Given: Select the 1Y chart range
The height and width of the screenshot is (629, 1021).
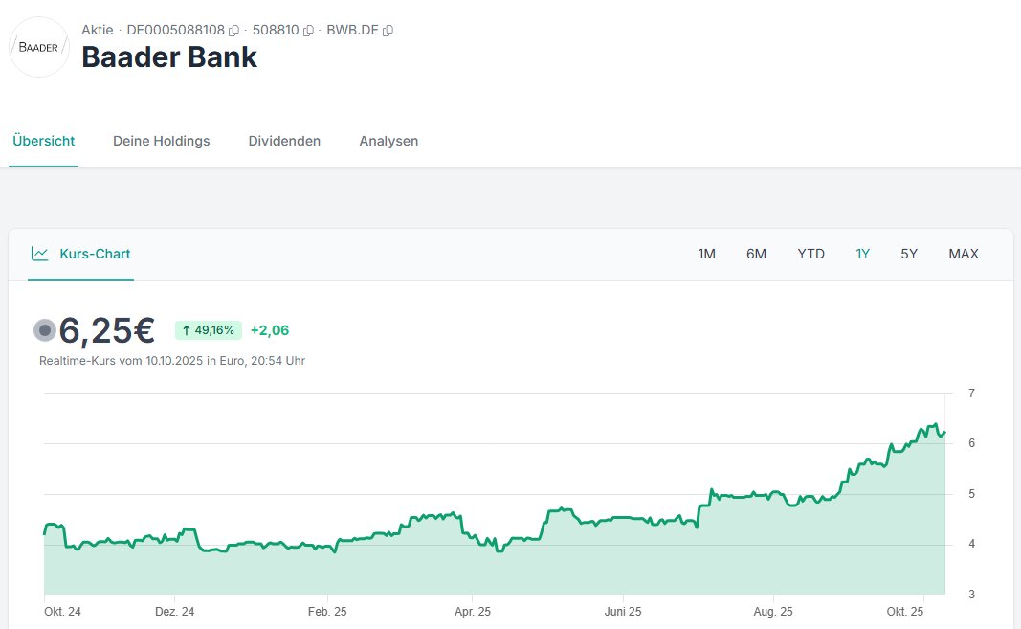Looking at the screenshot, I should click(863, 254).
